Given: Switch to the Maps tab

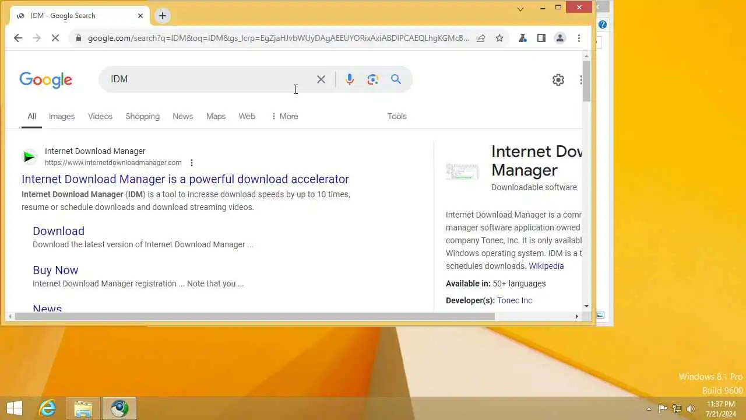Looking at the screenshot, I should click(216, 116).
